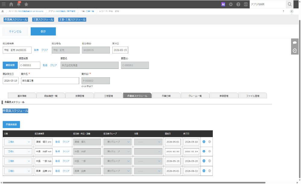
Task: Click the 受付日 date field
Action: 120,50
